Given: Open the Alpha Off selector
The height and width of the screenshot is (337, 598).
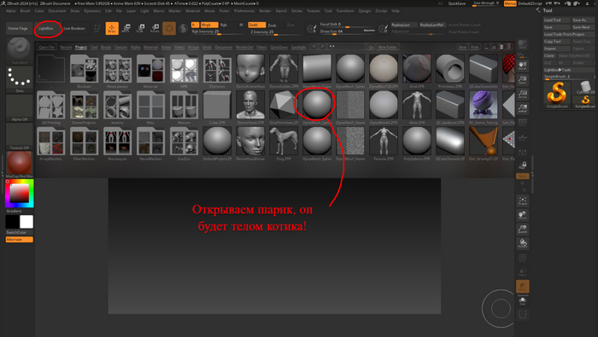Looking at the screenshot, I should click(x=19, y=108).
